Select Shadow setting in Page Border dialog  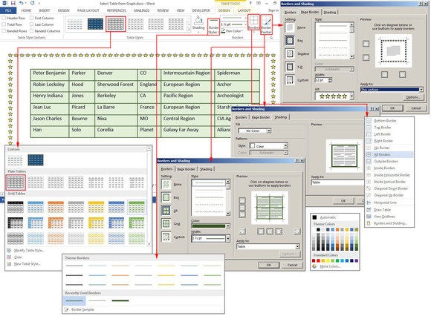click(290, 53)
